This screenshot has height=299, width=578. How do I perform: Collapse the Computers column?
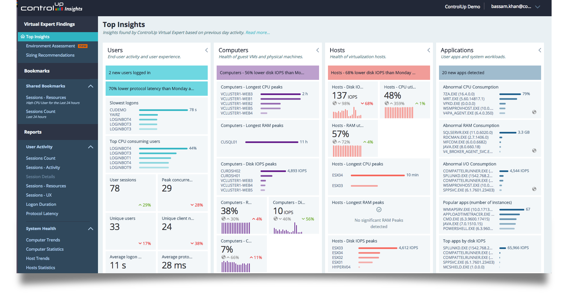pos(317,50)
